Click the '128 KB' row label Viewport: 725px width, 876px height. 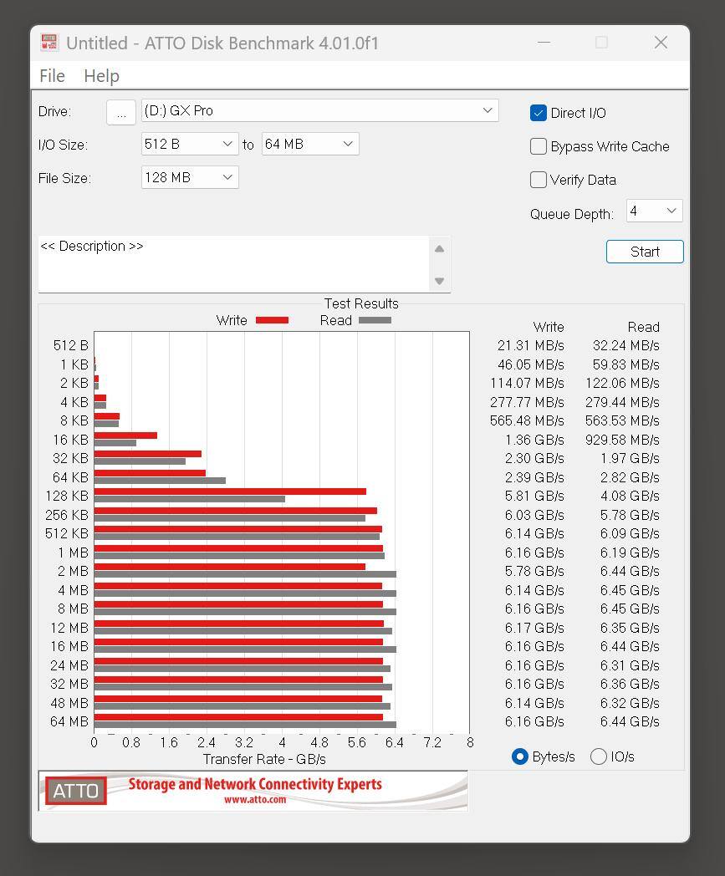coord(67,497)
